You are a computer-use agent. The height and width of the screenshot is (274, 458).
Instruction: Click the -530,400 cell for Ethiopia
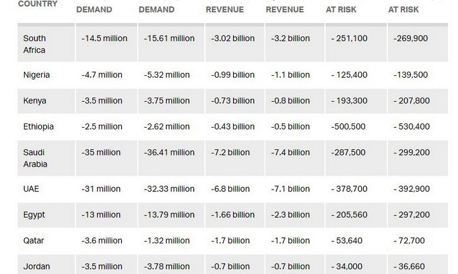coord(415,127)
